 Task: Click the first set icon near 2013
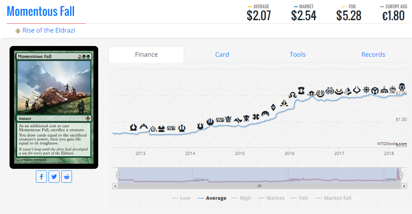point(134,127)
